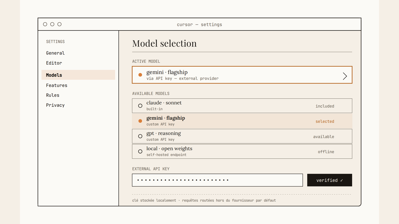The width and height of the screenshot is (399, 224).
Task: Click the second window control circle
Action: coord(52,24)
